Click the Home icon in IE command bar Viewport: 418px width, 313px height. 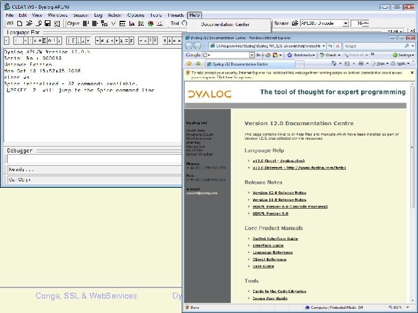[x=333, y=64]
